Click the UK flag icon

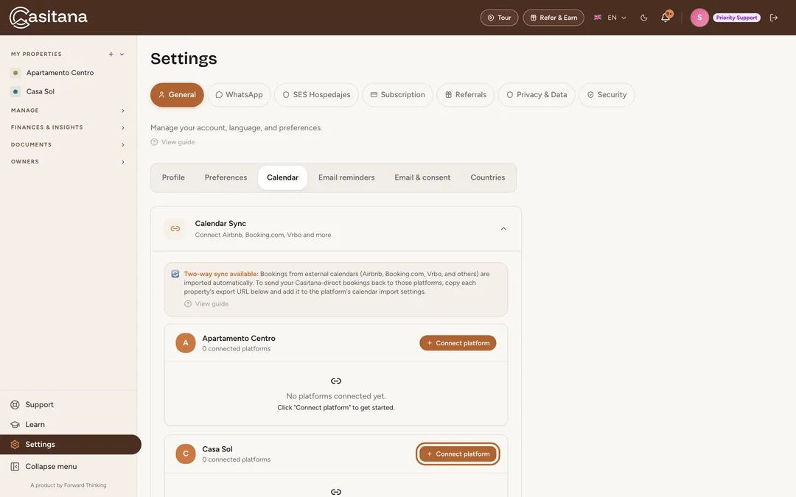598,18
